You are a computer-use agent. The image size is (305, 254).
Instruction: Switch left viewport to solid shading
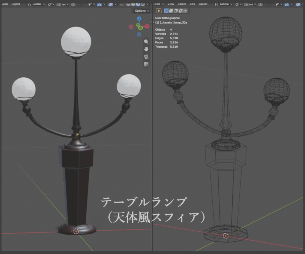pyautogui.click(x=133, y=4)
